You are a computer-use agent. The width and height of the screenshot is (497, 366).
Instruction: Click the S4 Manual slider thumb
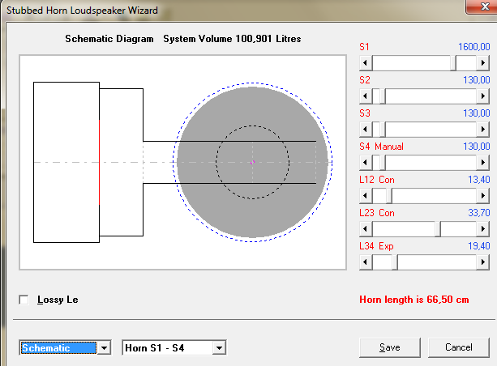(x=383, y=163)
